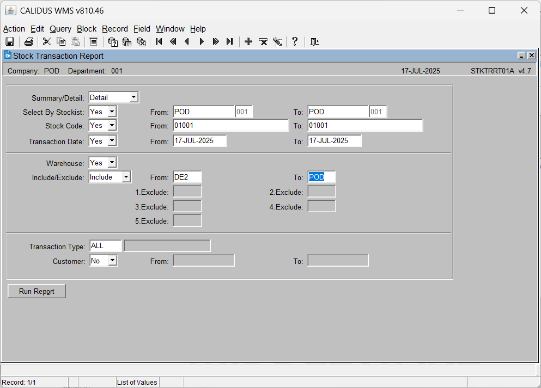Jump to first record with toolbar arrow
Screen dimensions: 541x388
coord(159,42)
